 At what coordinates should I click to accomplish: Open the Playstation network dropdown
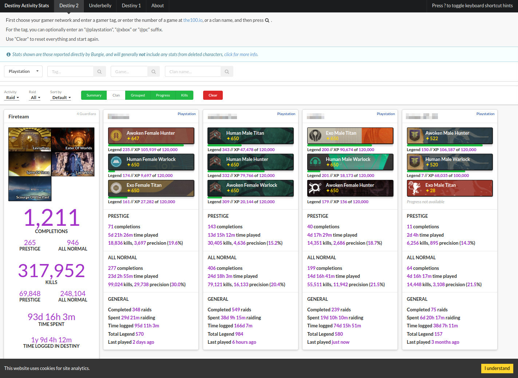[x=23, y=71]
